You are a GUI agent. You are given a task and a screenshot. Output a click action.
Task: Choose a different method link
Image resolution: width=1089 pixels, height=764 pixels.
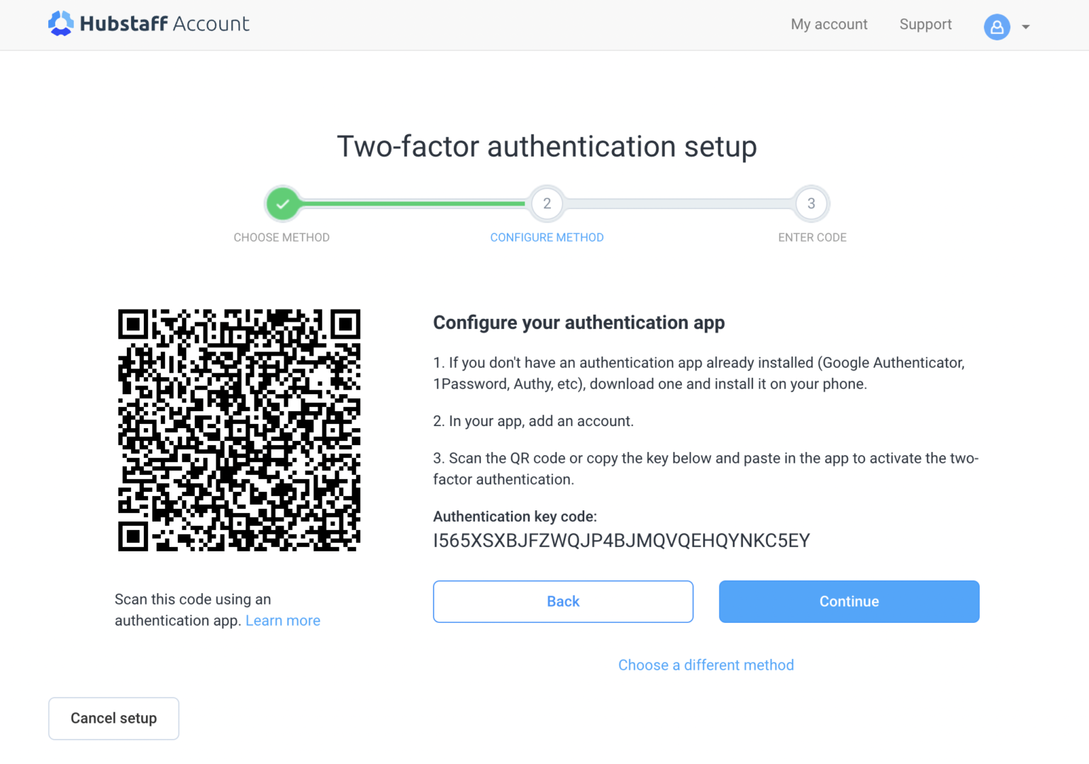(705, 665)
